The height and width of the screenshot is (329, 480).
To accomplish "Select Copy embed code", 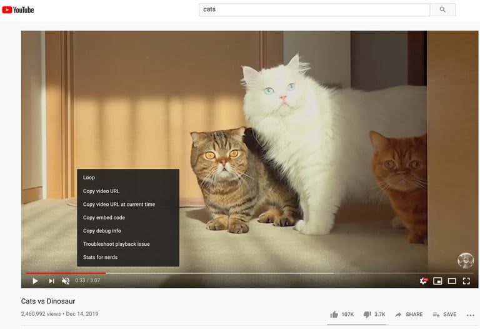I will click(128, 218).
